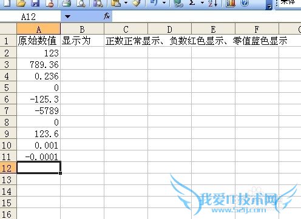The width and height of the screenshot is (301, 219).
Task: Click cell with value -0.0001
Action: (38, 157)
